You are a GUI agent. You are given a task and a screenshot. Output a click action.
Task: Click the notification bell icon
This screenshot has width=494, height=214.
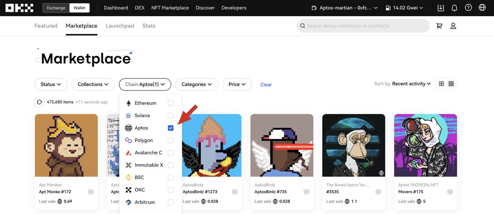[x=454, y=8]
